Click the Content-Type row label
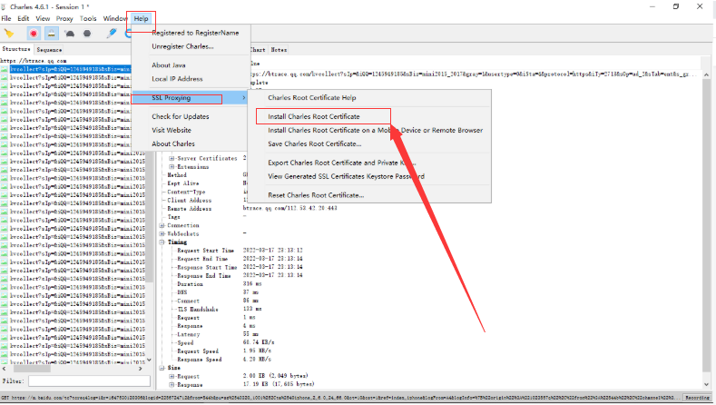Image resolution: width=716 pixels, height=405 pixels. [x=186, y=192]
